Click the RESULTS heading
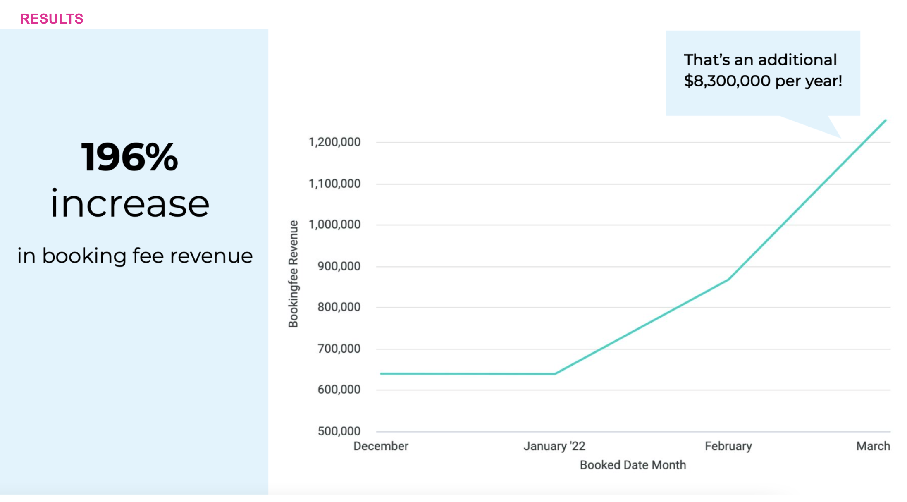Viewport: 907px width, 502px height. (52, 19)
